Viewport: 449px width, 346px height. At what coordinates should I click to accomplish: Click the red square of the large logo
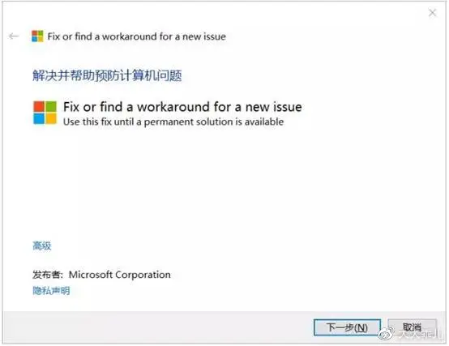tap(39, 106)
